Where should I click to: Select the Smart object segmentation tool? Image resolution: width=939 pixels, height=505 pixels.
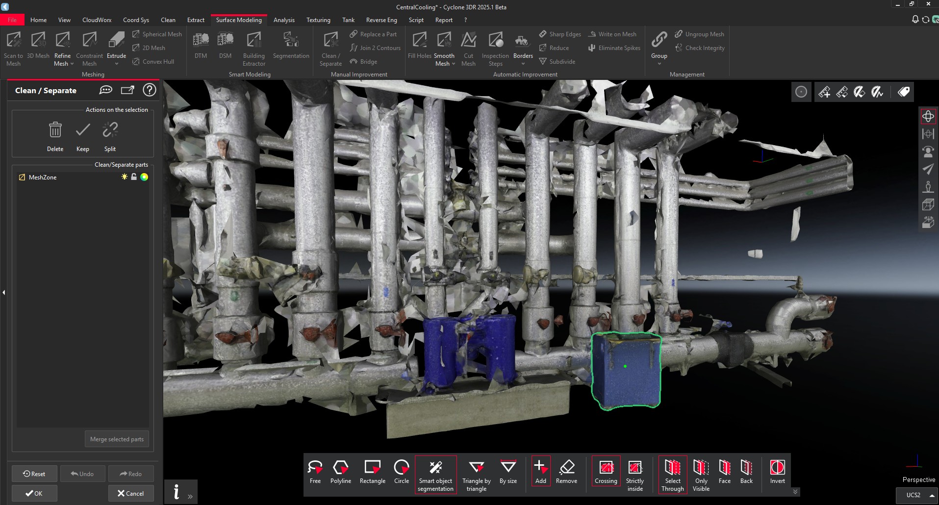pyautogui.click(x=435, y=474)
